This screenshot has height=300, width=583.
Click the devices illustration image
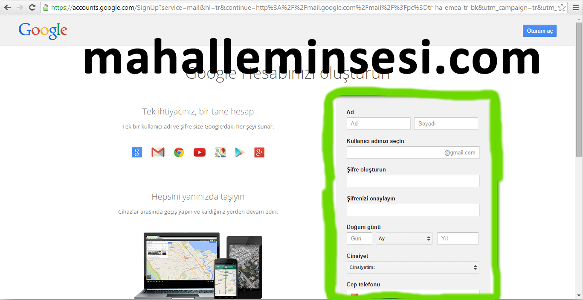[198, 266]
